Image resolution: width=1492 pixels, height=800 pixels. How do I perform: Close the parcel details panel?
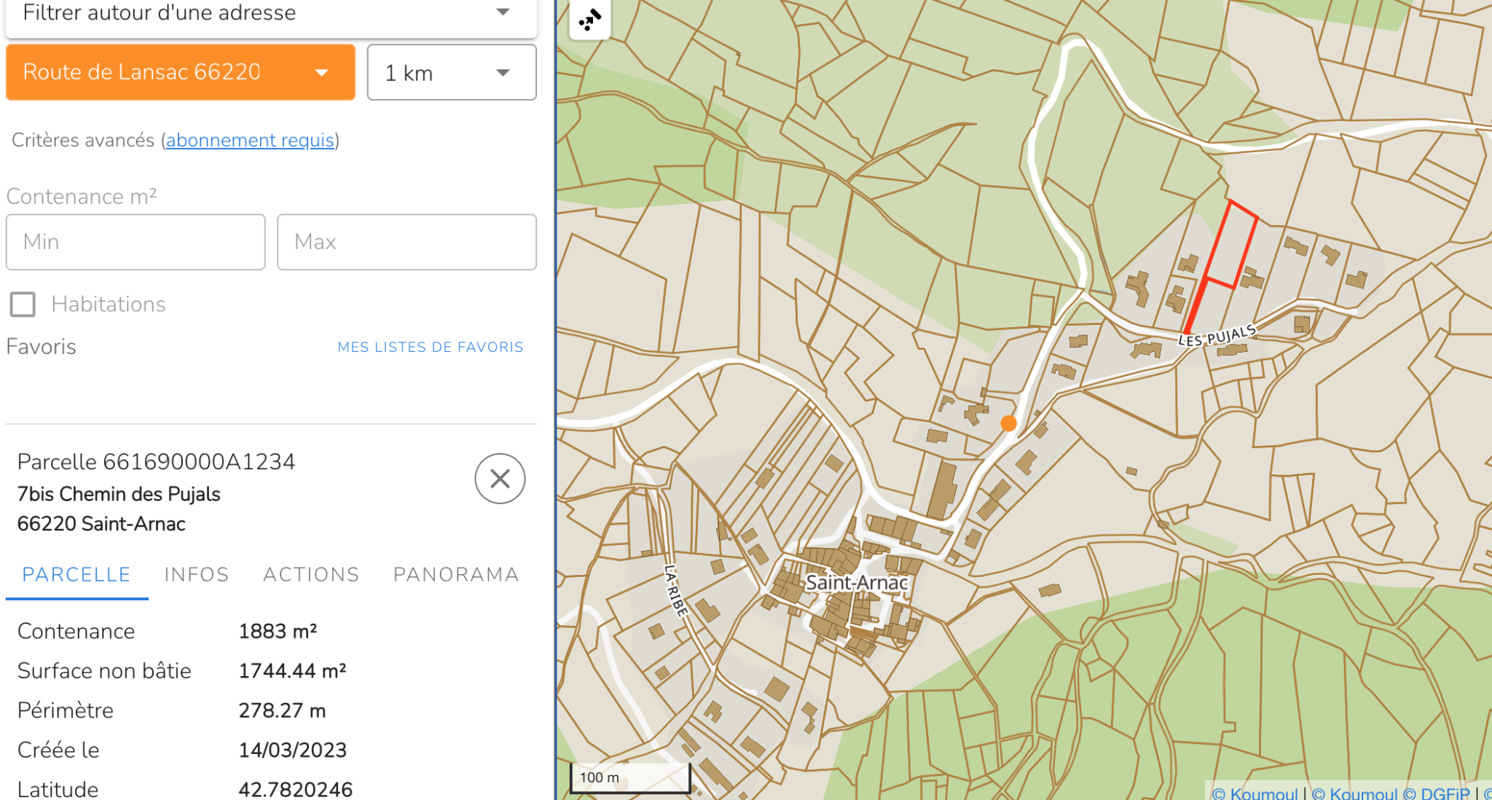500,479
